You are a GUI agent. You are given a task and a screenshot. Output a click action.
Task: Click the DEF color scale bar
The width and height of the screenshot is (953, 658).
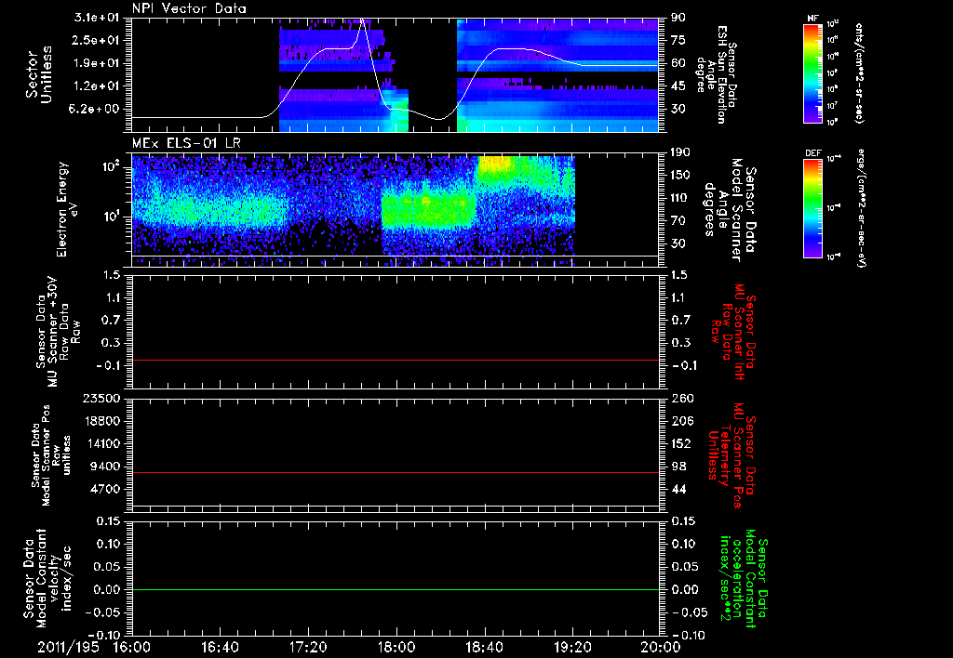click(x=812, y=208)
